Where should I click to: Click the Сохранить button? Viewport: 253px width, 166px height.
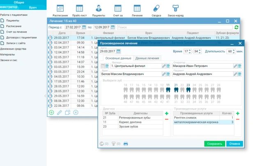point(214,144)
